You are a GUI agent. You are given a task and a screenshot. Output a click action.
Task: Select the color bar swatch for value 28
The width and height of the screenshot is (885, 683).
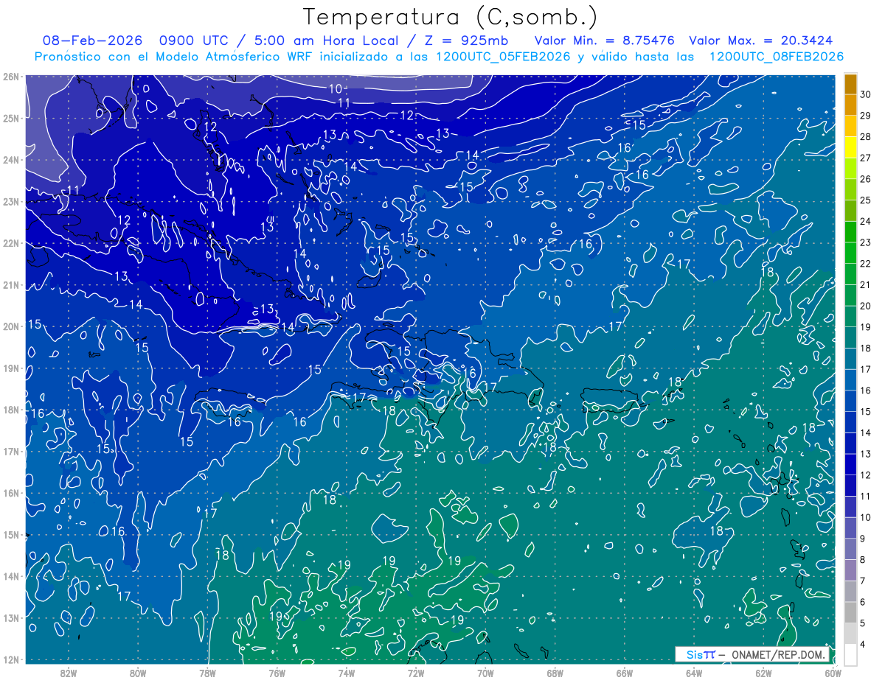click(x=850, y=126)
